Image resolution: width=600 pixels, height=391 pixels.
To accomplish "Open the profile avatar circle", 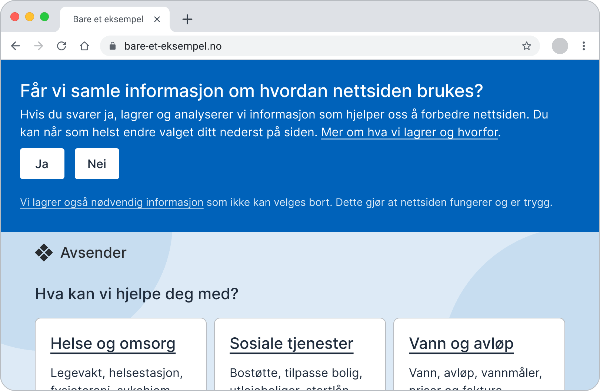I will (x=560, y=46).
